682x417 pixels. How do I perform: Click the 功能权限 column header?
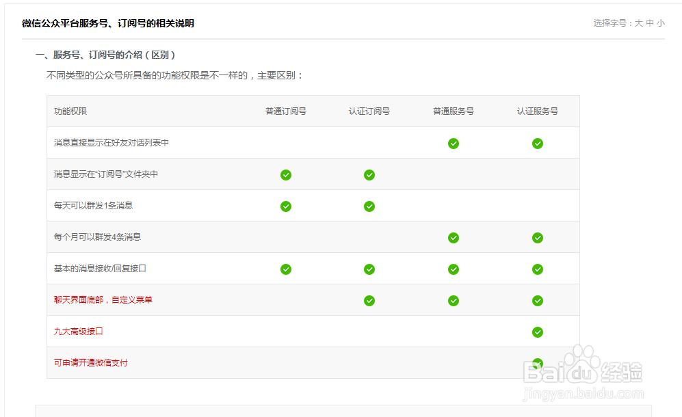70,111
